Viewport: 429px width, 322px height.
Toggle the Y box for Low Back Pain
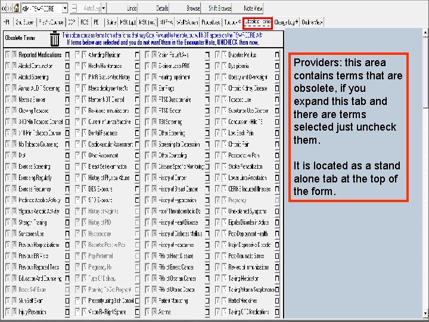[x=217, y=134]
